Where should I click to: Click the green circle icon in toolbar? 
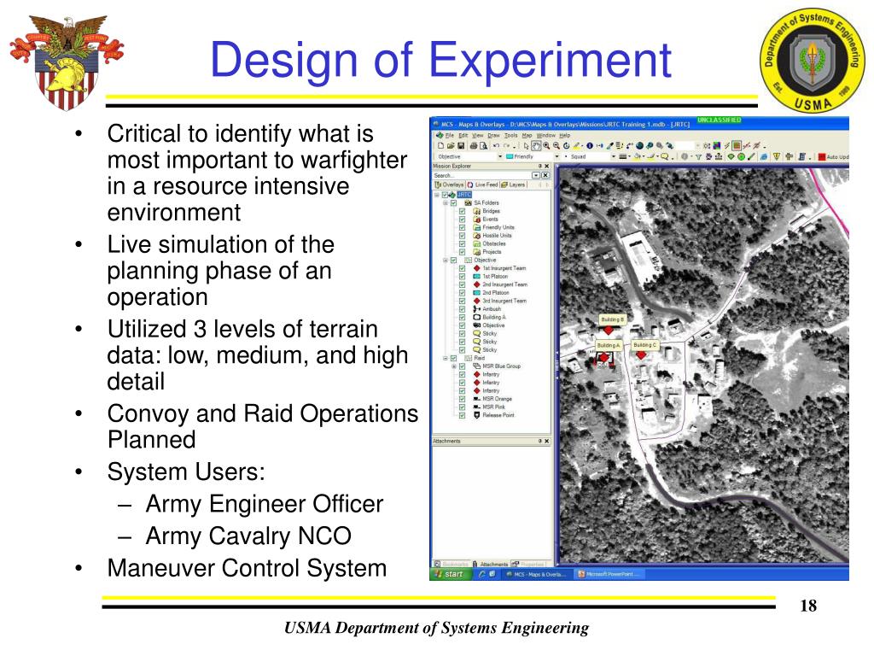(x=741, y=157)
